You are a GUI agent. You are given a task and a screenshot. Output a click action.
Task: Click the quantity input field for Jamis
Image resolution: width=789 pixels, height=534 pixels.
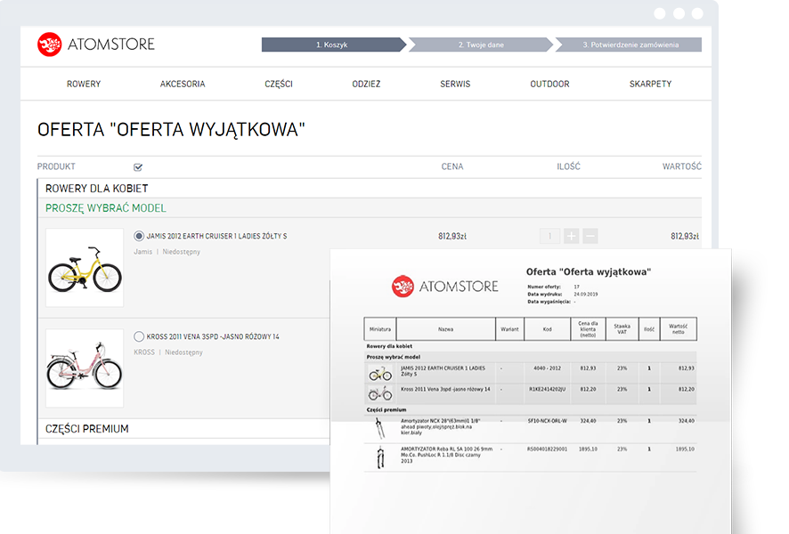(549, 237)
